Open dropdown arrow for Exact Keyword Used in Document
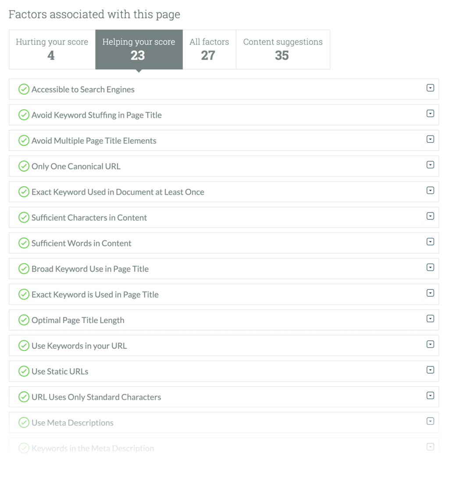Screen dimensions: 449x478 430,190
